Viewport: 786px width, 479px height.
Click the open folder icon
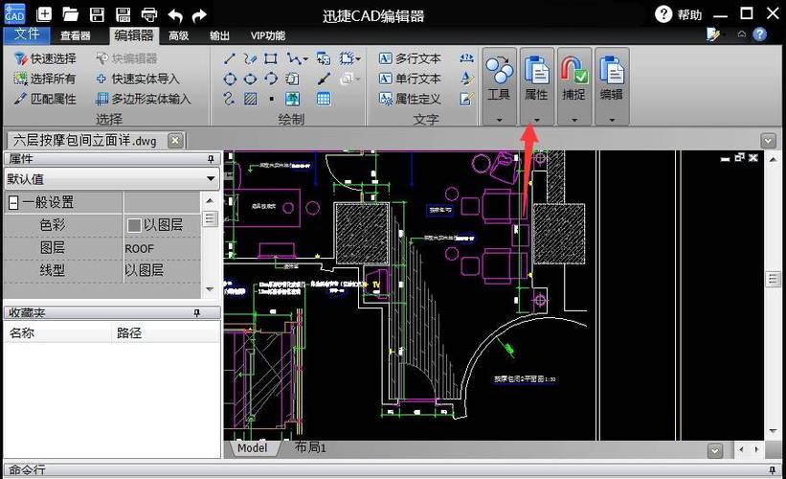pos(70,14)
